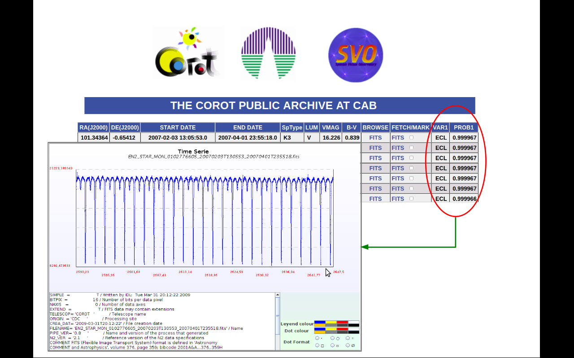Set Dot colour to red
Screen dimensions: 574x358
(x=343, y=328)
